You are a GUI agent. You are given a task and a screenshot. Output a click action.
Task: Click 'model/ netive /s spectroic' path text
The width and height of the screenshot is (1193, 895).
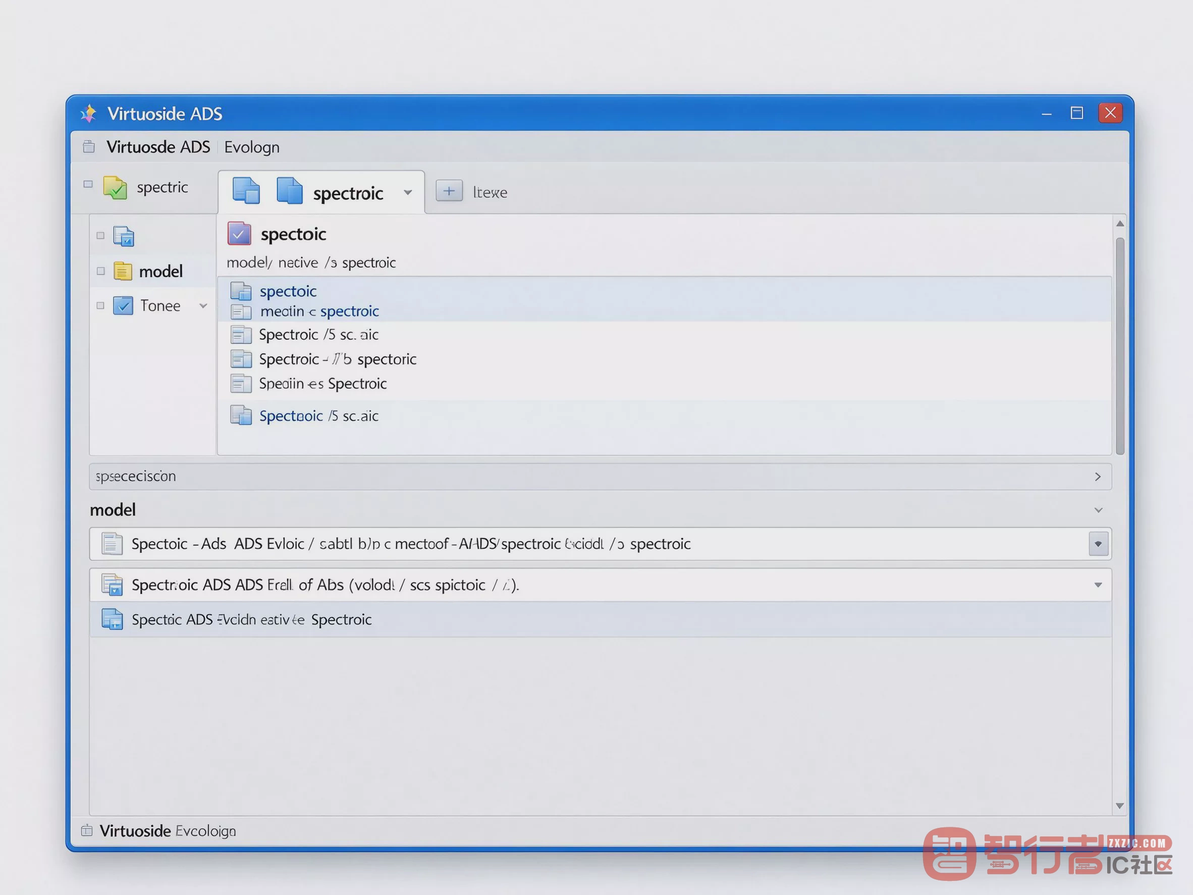click(x=311, y=262)
